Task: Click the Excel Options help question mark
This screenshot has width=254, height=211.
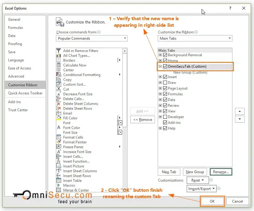Action: 230,8
